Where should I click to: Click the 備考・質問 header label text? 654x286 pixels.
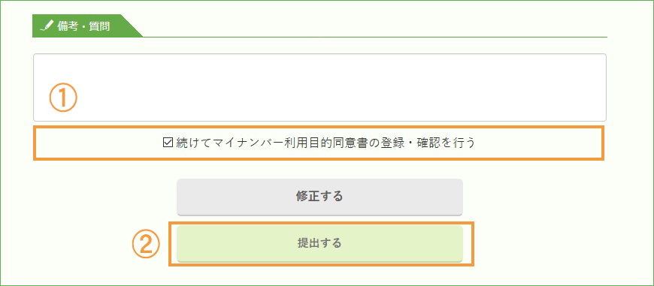click(x=84, y=26)
